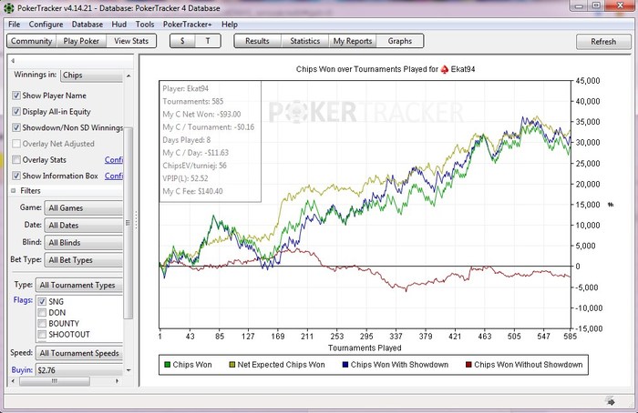
Task: Click the Flags label link
Action: pyautogui.click(x=23, y=300)
